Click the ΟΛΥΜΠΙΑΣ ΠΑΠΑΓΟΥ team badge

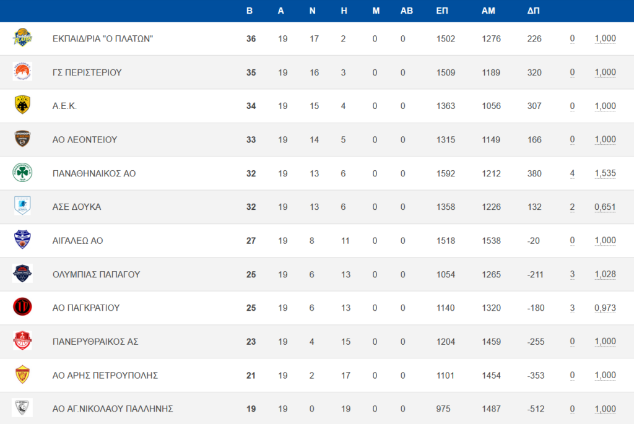[22, 273]
